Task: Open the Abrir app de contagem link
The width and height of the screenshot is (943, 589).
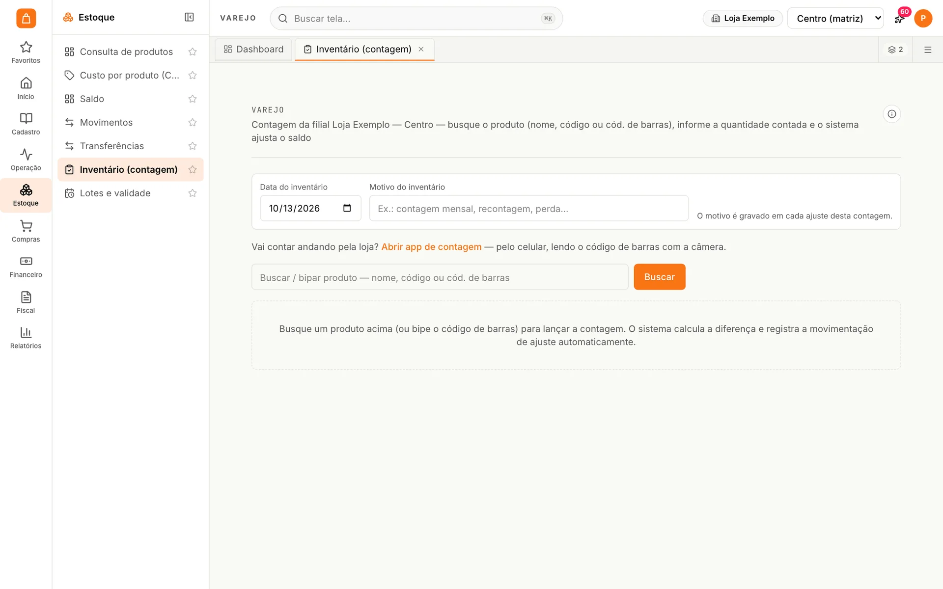Action: (x=431, y=247)
